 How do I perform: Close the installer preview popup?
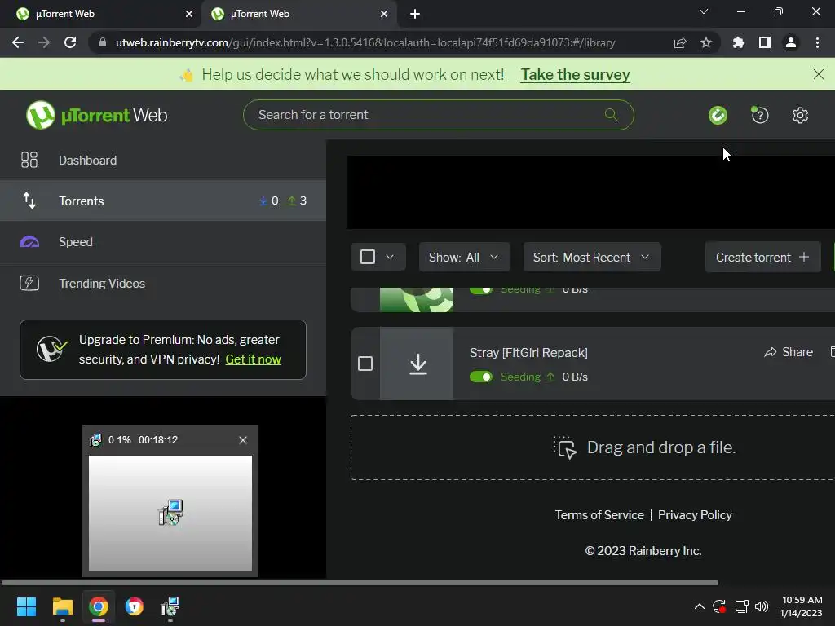tap(243, 439)
